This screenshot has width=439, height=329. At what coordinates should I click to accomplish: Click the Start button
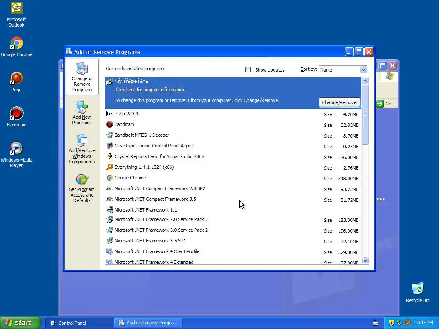click(x=21, y=323)
